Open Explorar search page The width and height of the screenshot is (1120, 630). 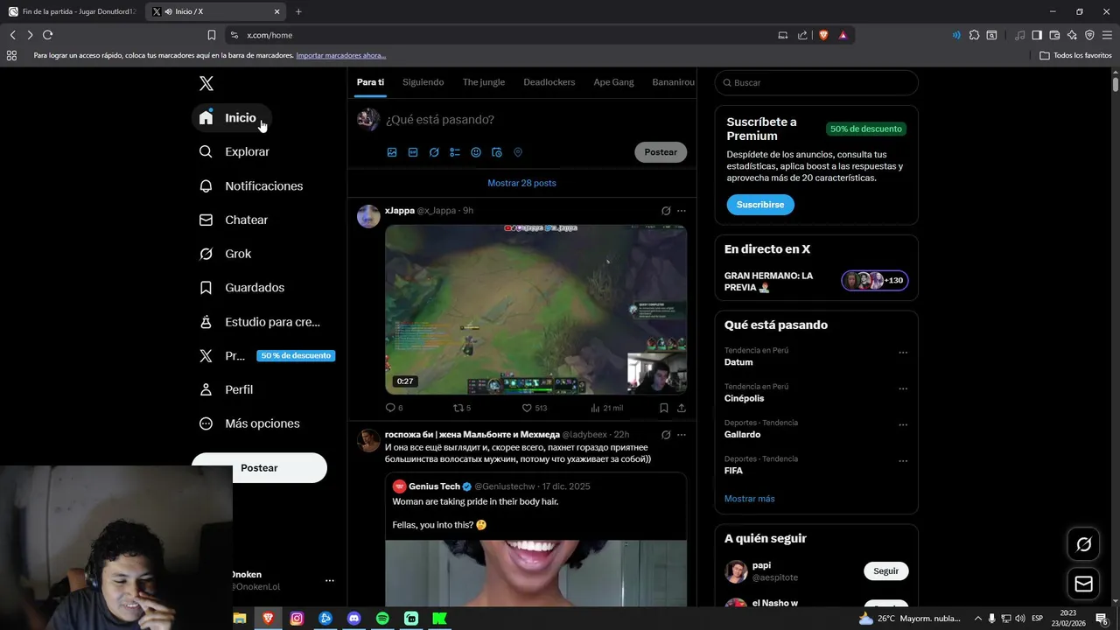pos(234,151)
